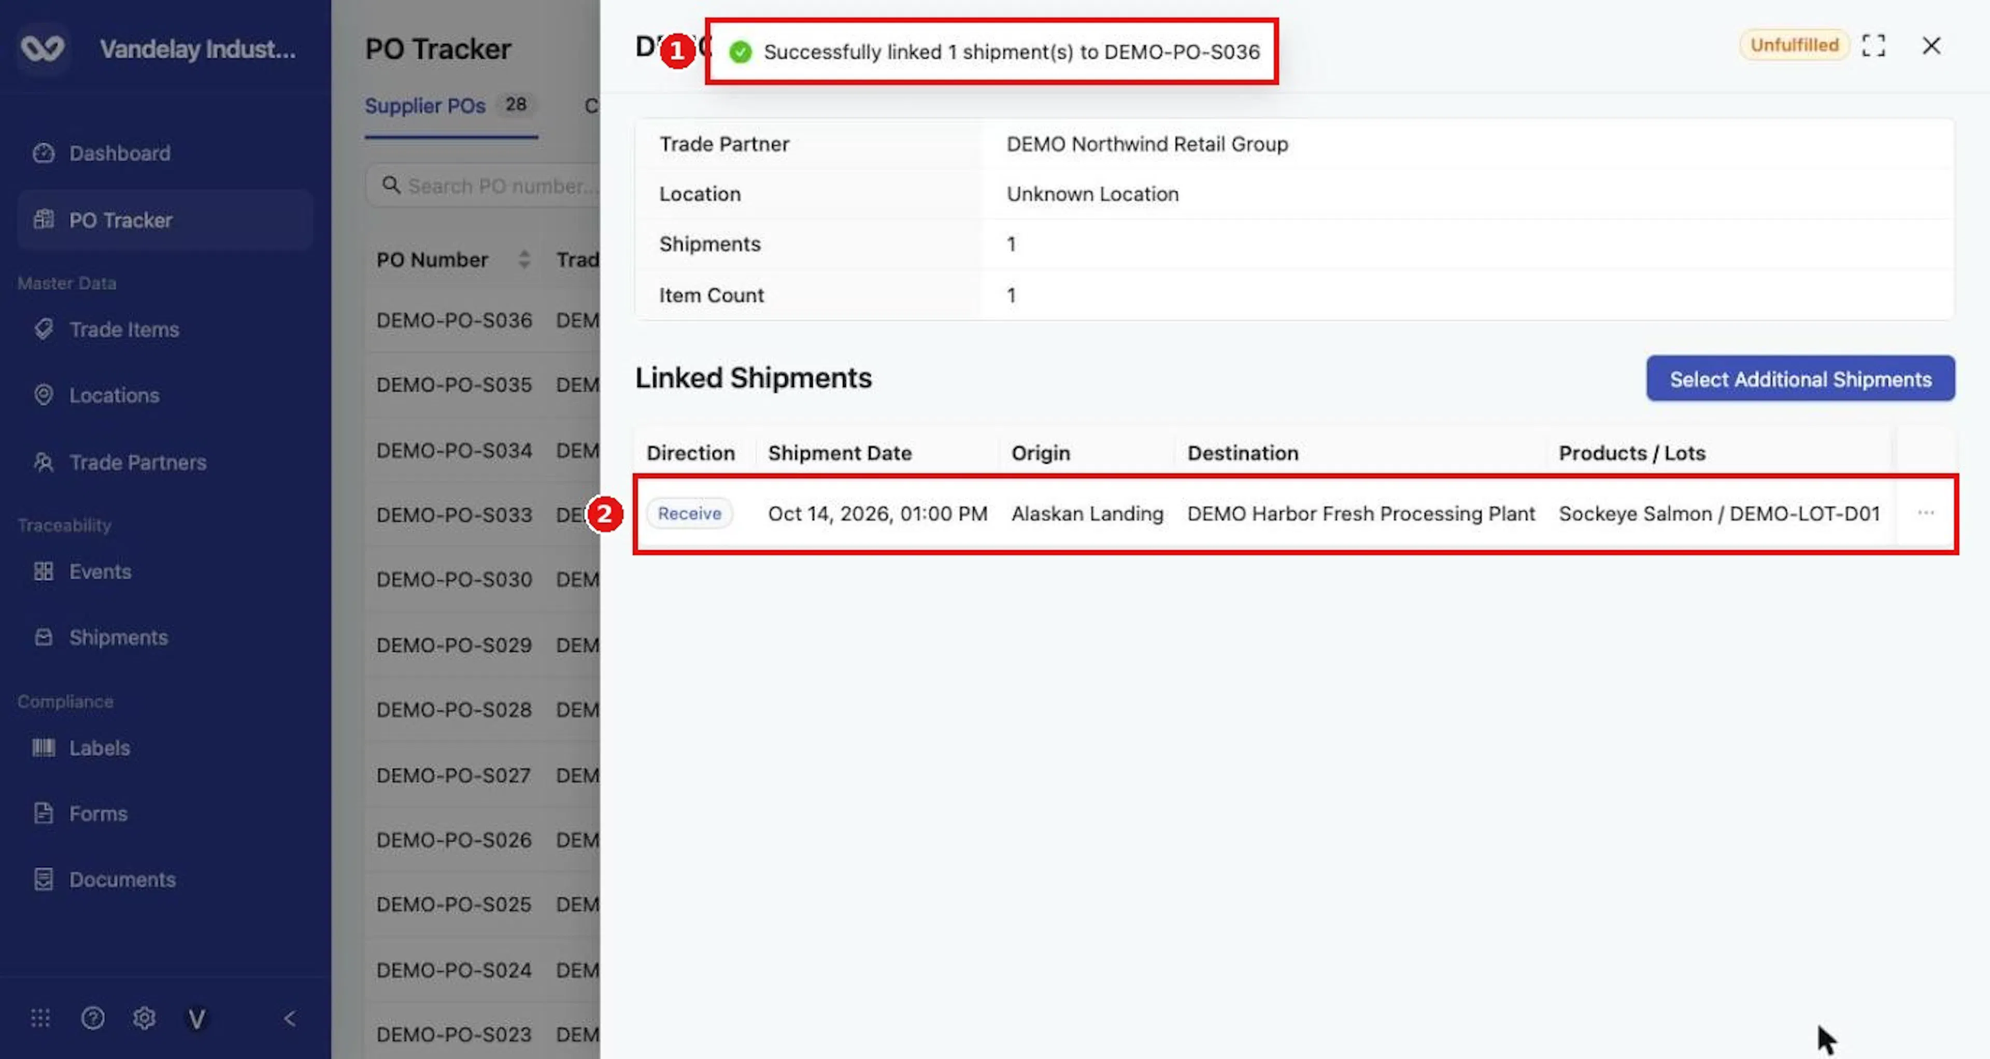
Task: Click the Destination column header
Action: pyautogui.click(x=1242, y=453)
